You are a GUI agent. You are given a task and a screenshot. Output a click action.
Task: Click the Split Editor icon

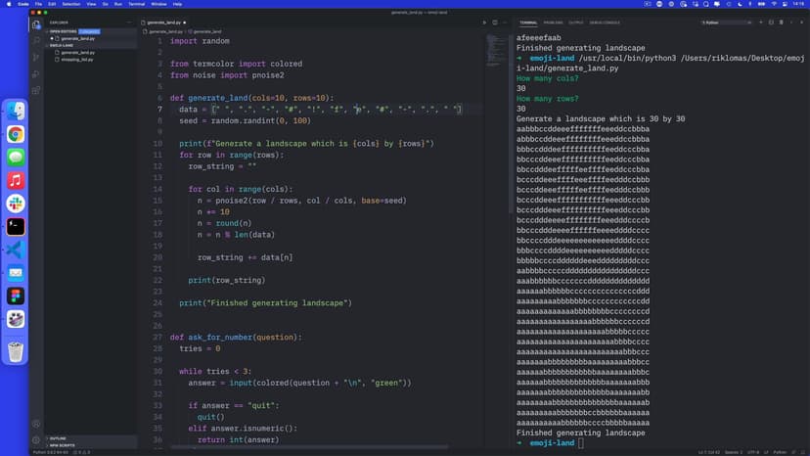click(495, 22)
